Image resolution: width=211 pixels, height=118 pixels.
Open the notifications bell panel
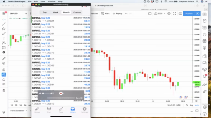tap(205, 76)
